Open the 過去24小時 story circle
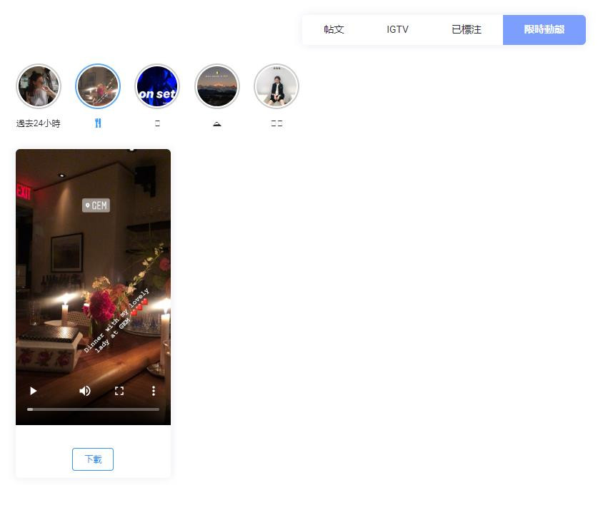Screen dimensions: 603x505 point(39,86)
